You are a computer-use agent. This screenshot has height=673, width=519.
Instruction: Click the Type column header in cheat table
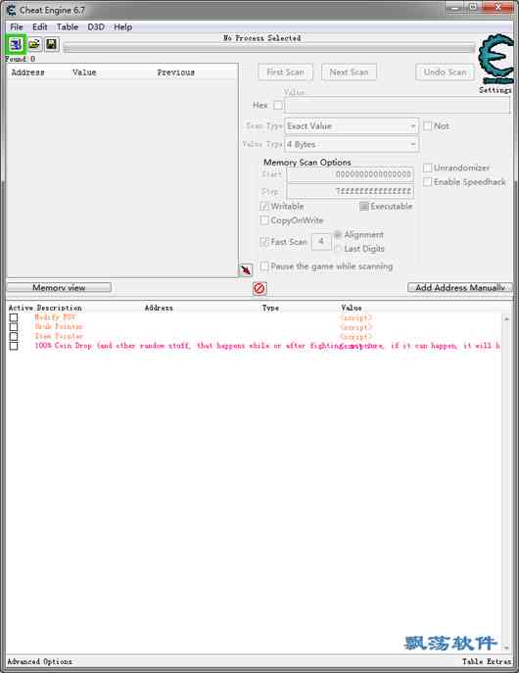[270, 308]
